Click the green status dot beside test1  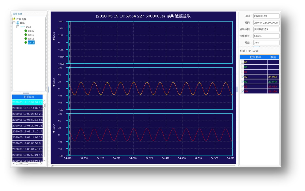pos(26,34)
